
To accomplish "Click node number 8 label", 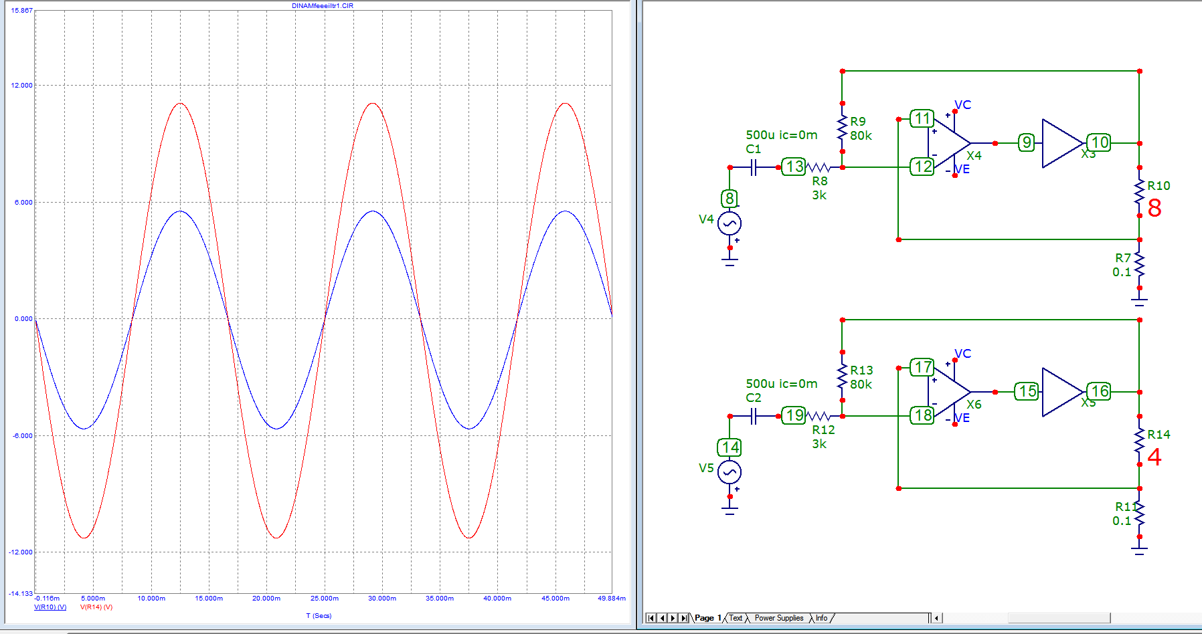I will (729, 199).
